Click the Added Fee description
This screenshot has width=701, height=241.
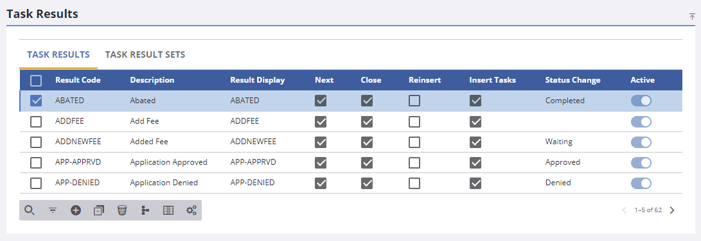[x=149, y=142]
